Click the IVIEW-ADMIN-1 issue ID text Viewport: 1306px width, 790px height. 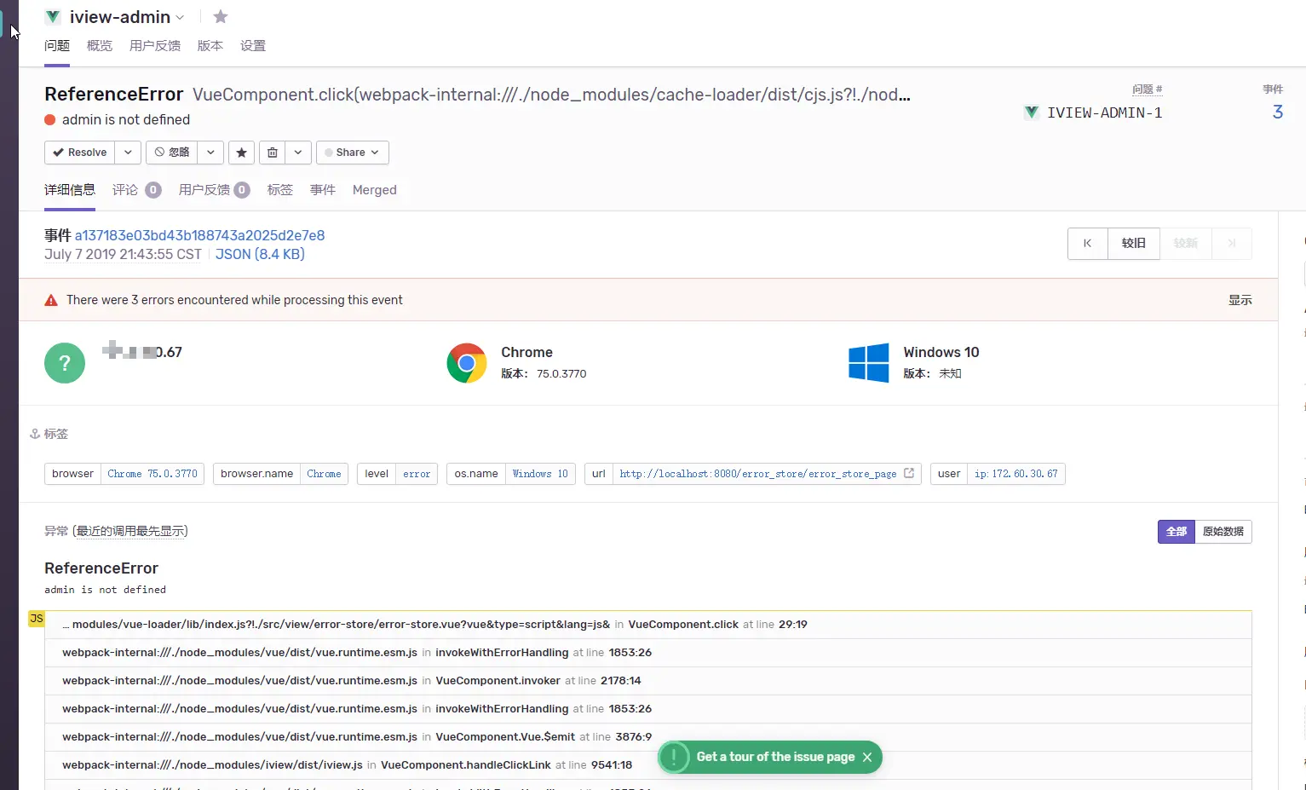point(1104,112)
